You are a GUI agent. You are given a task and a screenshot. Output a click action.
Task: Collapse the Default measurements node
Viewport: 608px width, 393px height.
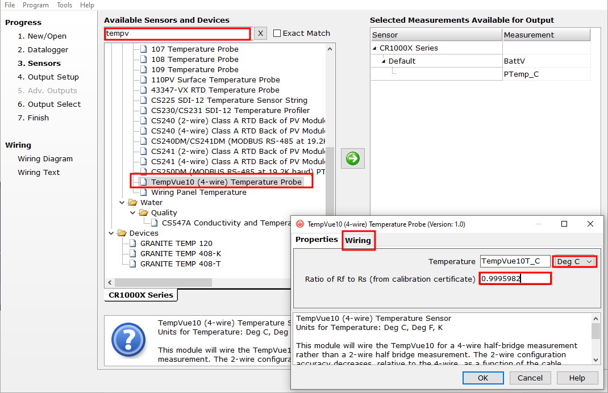coord(384,61)
